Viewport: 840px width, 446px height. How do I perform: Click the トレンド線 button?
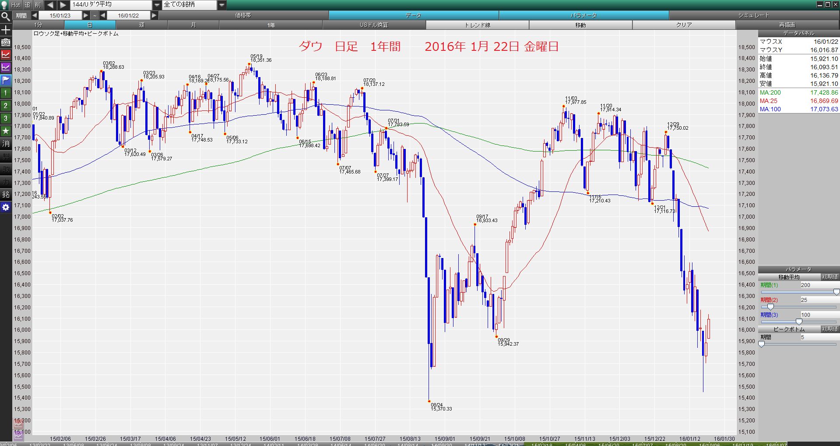[x=478, y=25]
